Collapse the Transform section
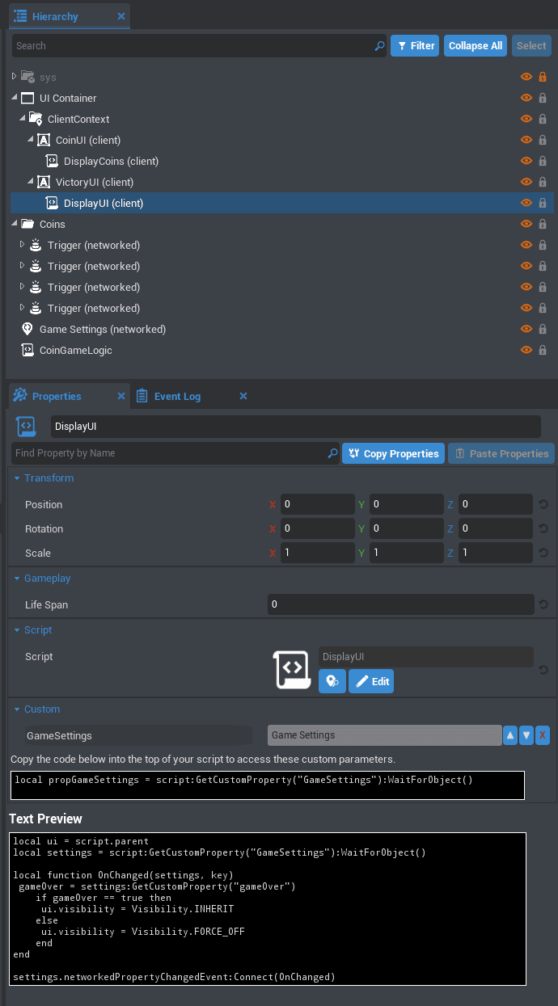558x1006 pixels. coord(17,478)
